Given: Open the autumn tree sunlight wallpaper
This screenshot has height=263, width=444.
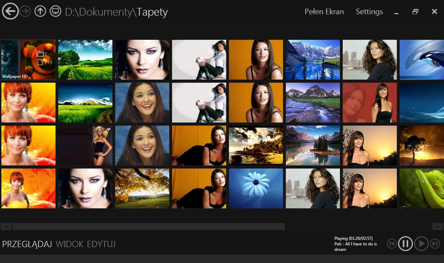Looking at the screenshot, I should pyautogui.click(x=142, y=188).
